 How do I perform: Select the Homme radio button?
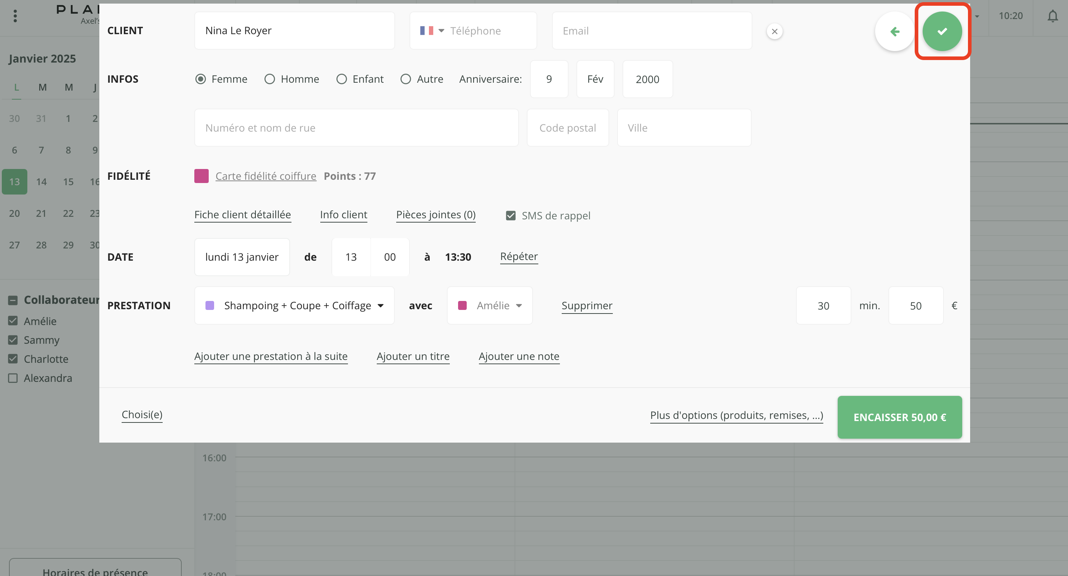point(270,79)
